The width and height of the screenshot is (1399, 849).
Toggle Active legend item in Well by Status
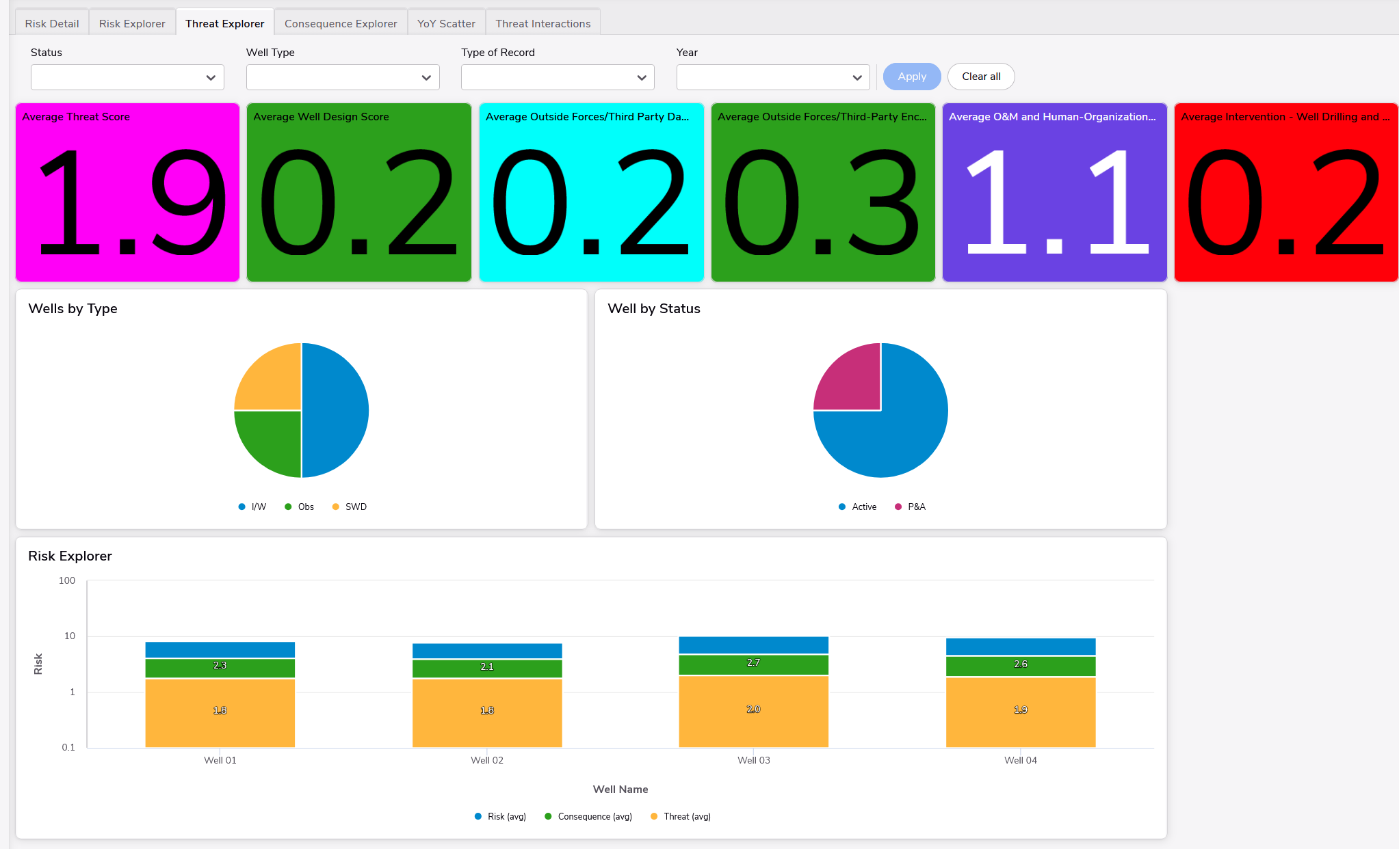858,507
